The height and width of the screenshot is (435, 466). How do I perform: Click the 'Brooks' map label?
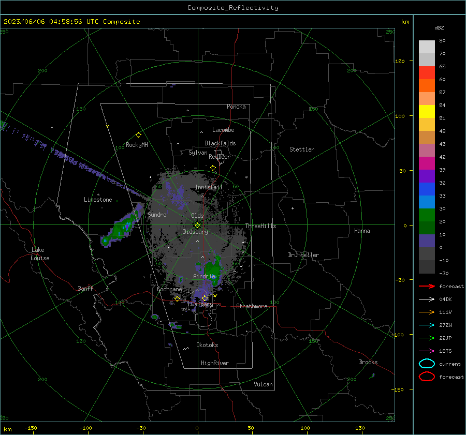368,362
